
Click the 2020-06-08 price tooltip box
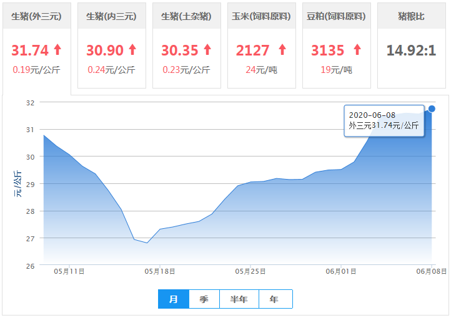pyautogui.click(x=384, y=120)
